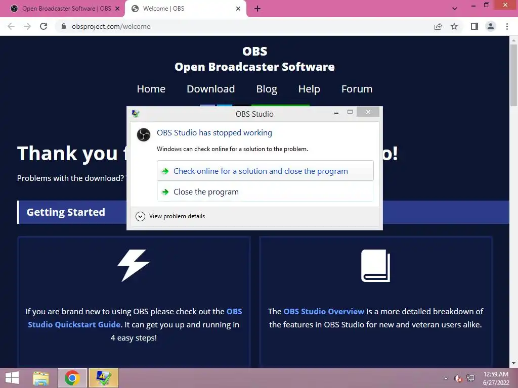
Task: Show hidden system tray icons
Action: coord(446,378)
